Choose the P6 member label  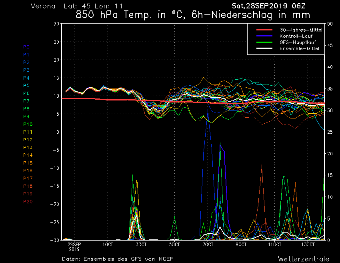[x=26, y=93]
